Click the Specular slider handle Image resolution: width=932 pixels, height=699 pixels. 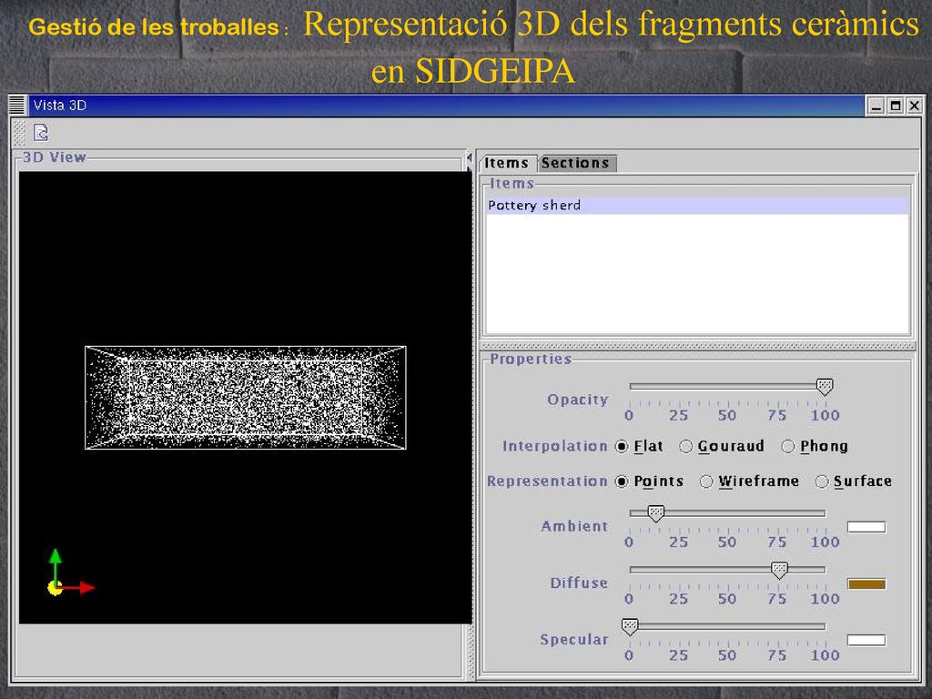[630, 626]
